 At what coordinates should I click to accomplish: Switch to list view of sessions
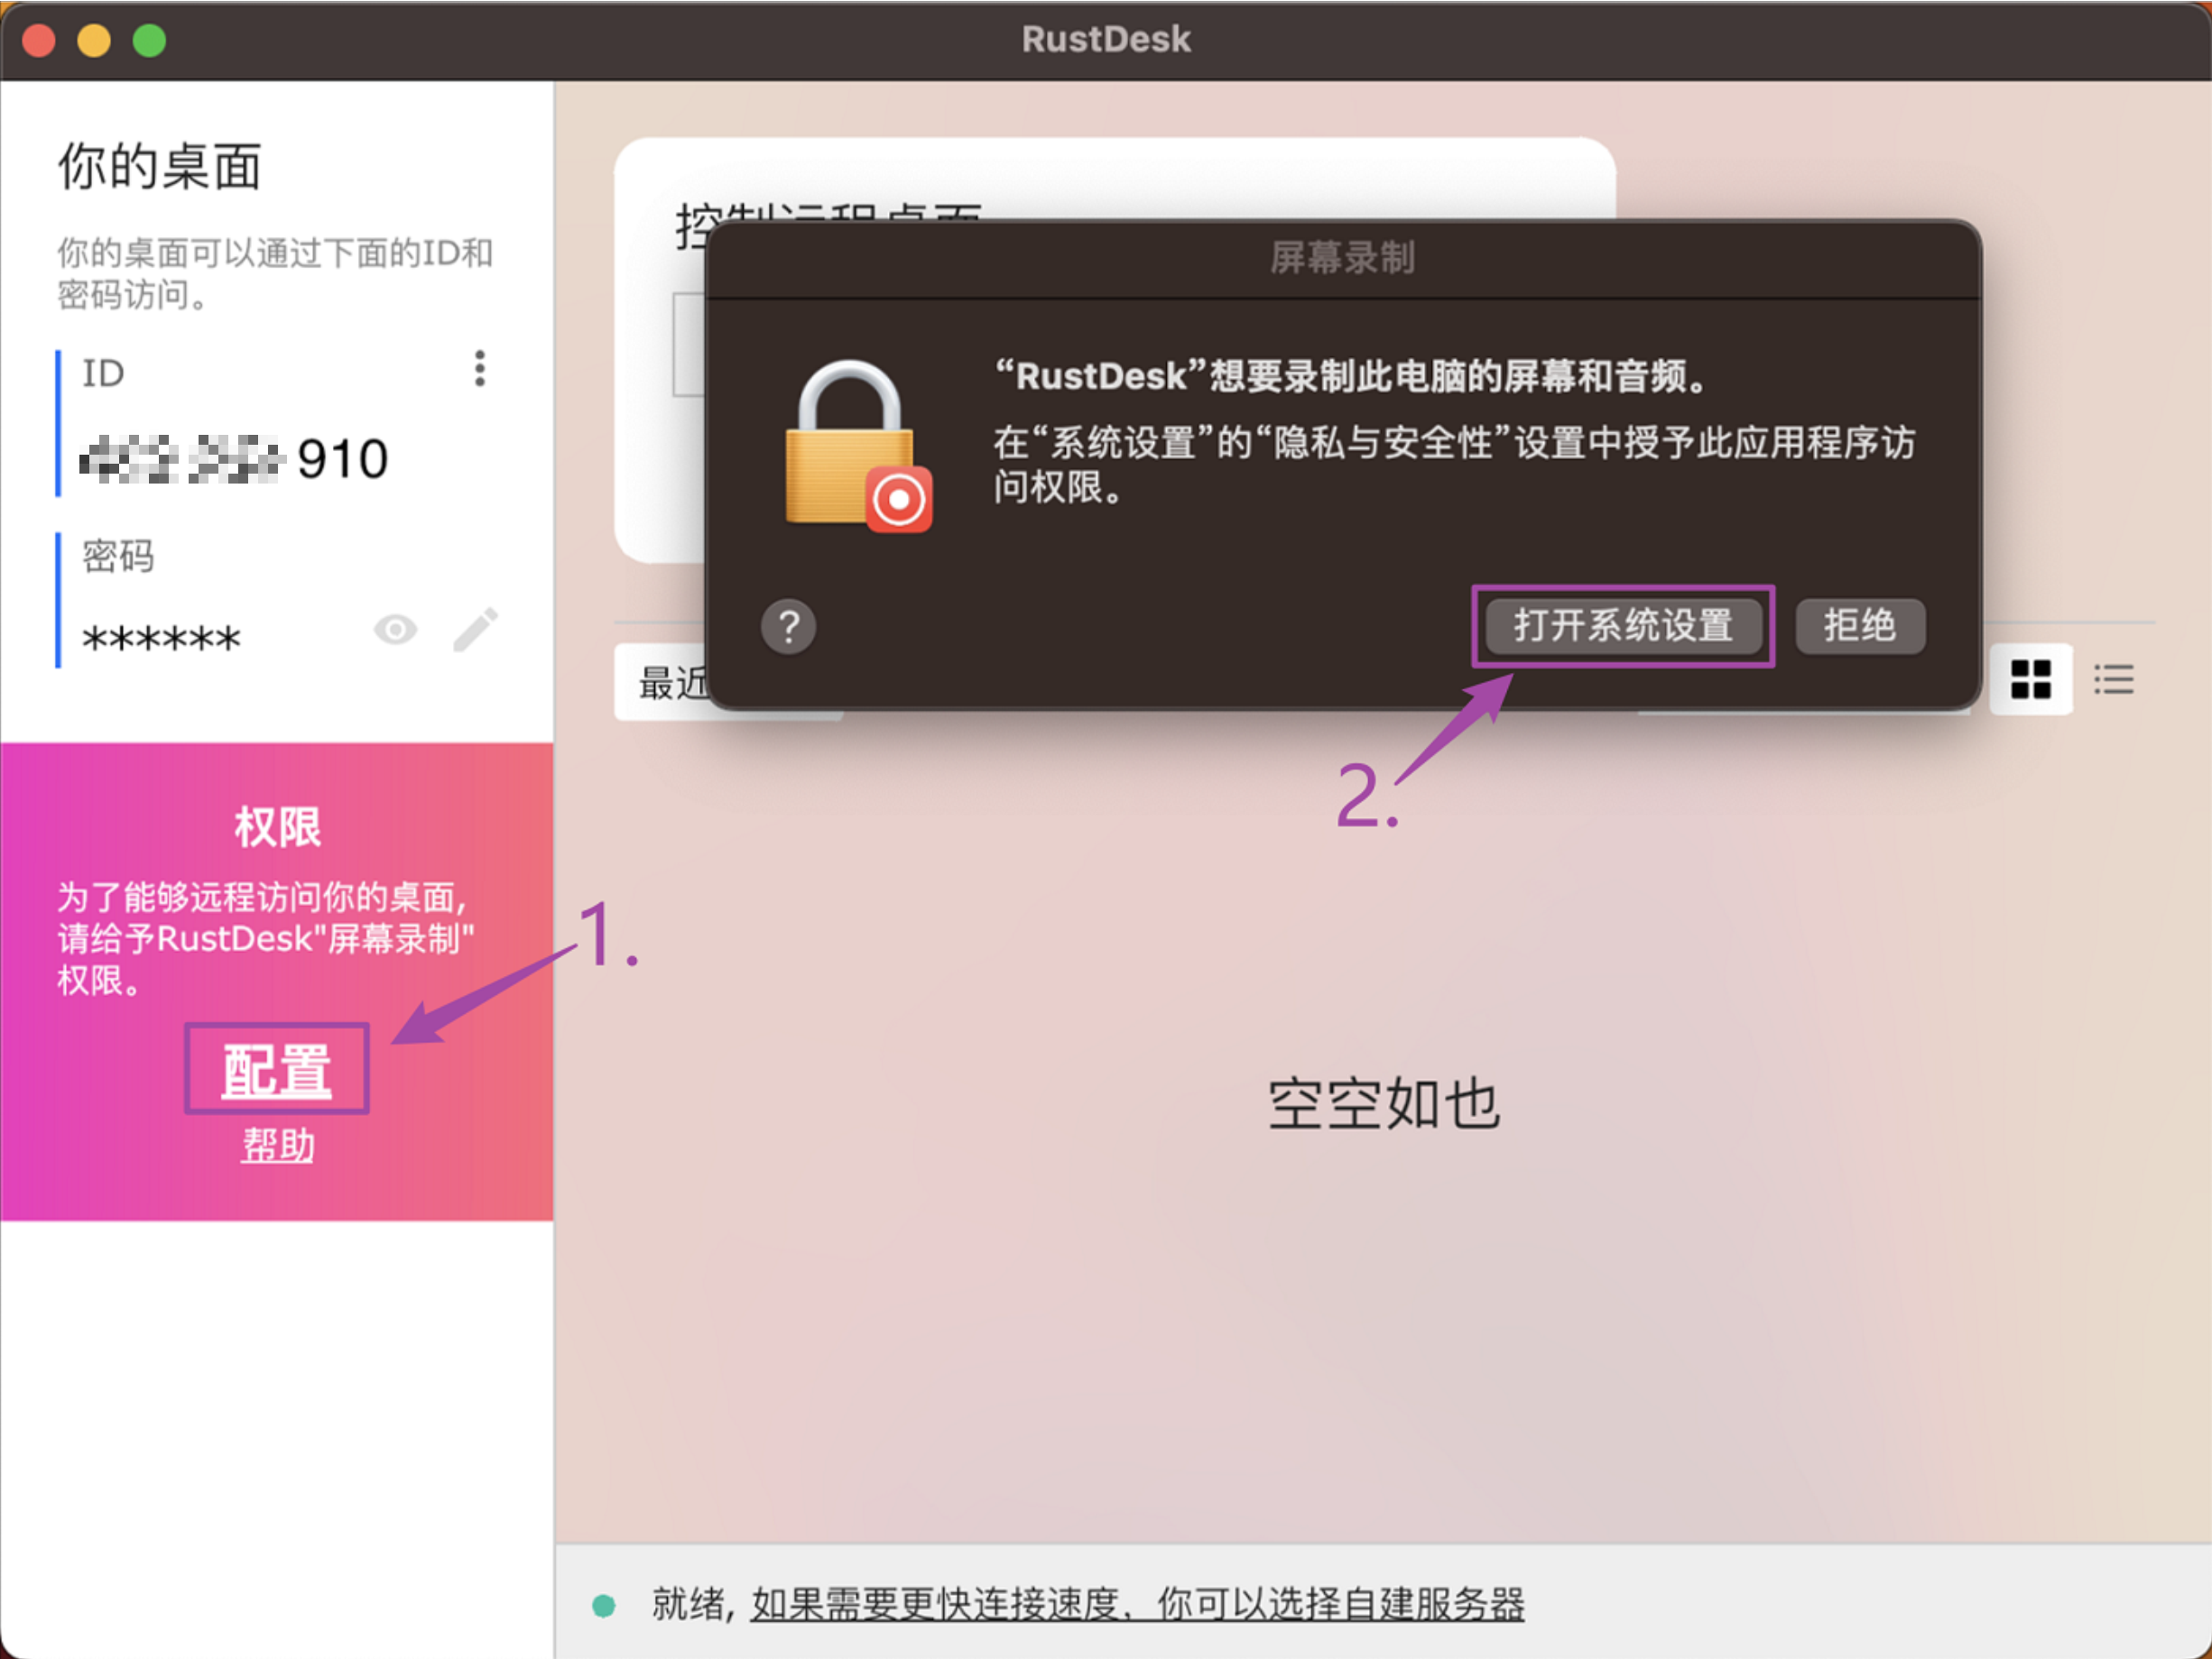point(2114,679)
